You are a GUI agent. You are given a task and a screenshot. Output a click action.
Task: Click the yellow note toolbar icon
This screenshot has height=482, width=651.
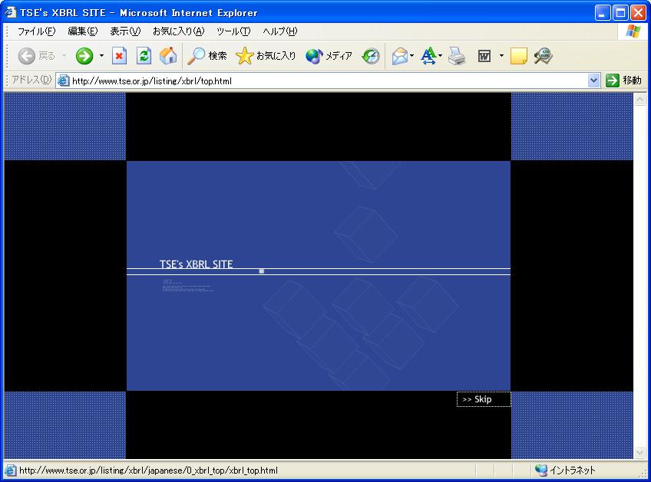pos(519,56)
